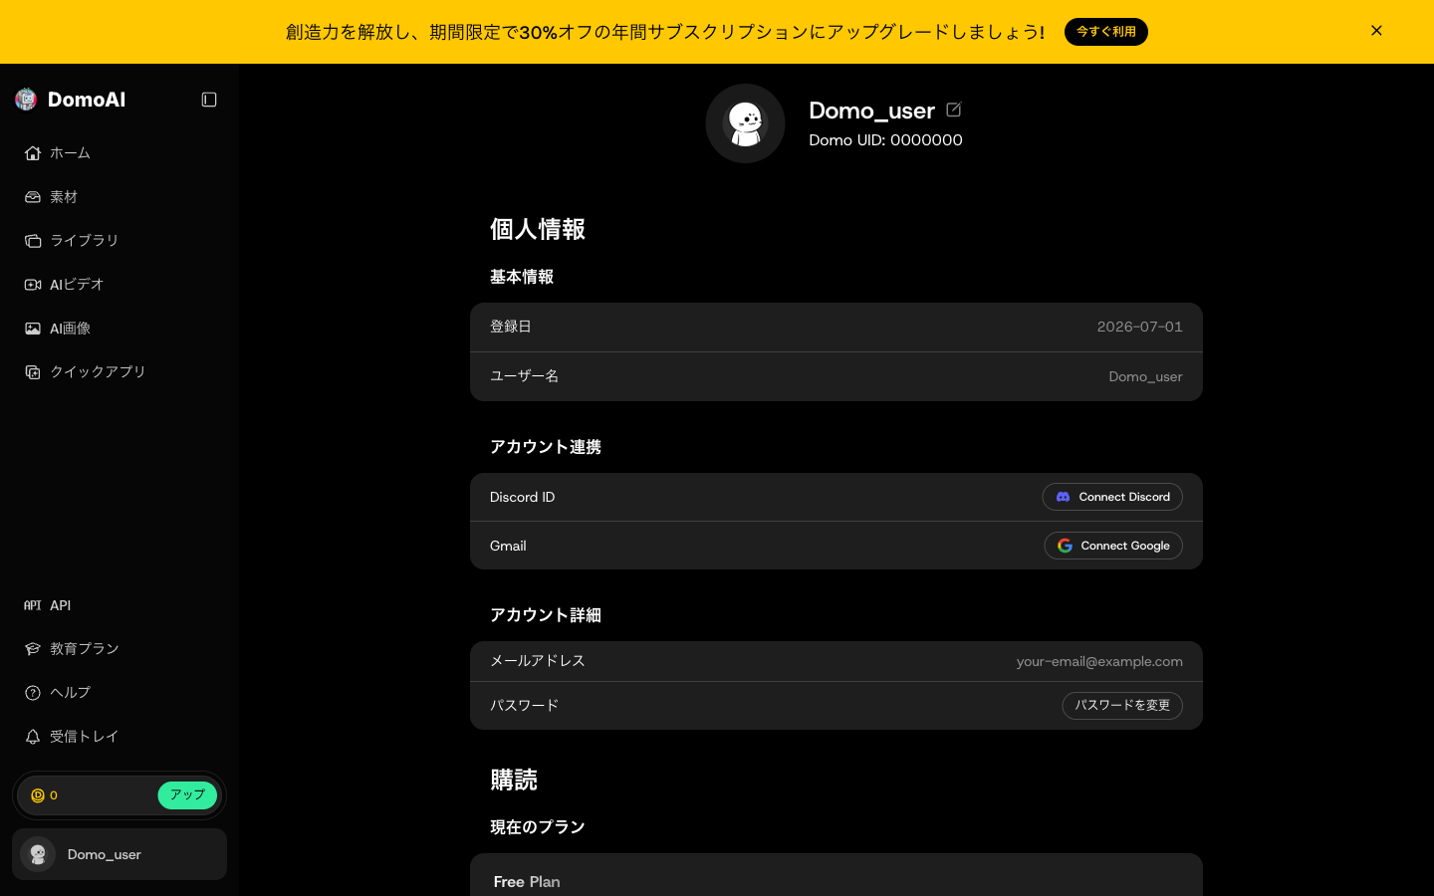The width and height of the screenshot is (1434, 896).
Task: Click the Gmail label
Action: 508,546
